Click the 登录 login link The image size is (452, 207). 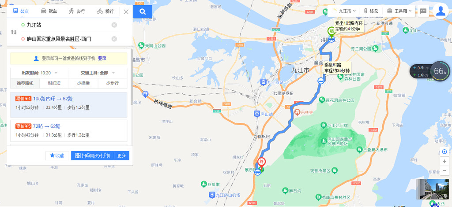[x=102, y=59]
